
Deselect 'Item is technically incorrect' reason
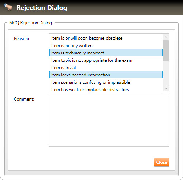106,53
